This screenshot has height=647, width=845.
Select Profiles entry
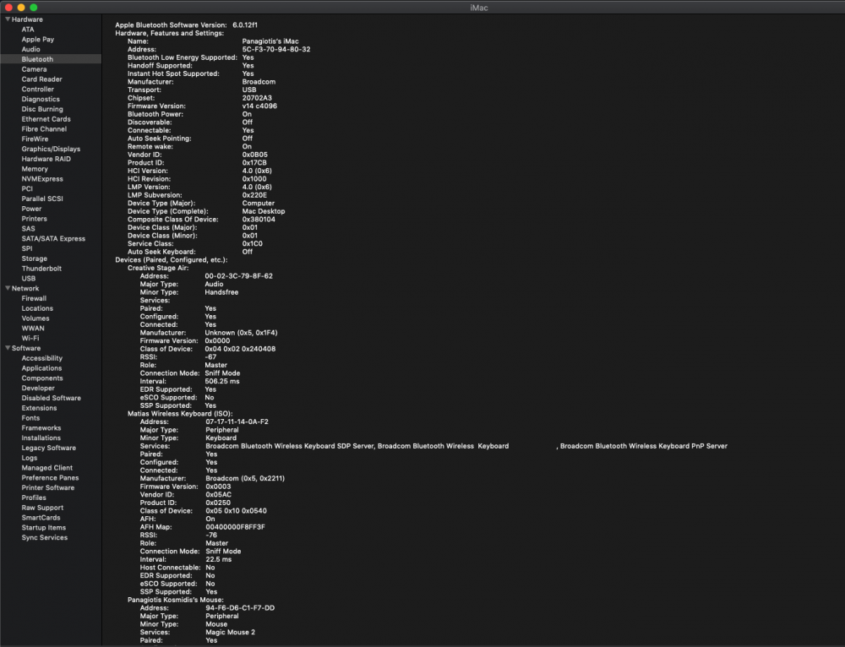coord(34,497)
